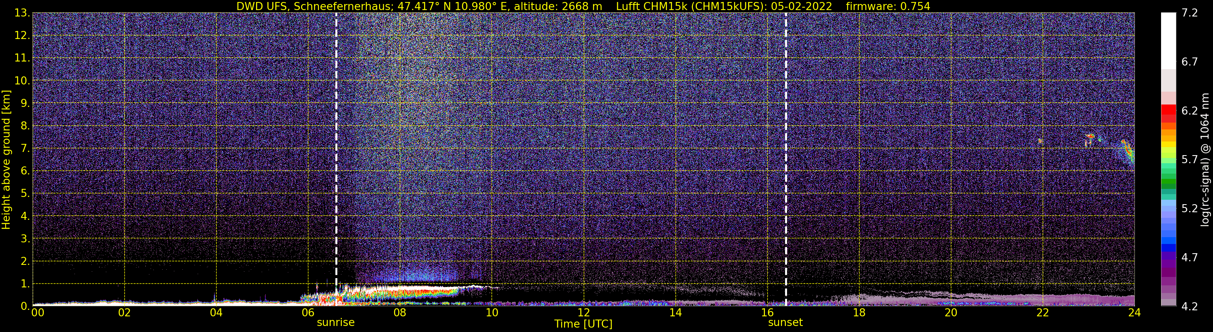Click the time axis tick label 08
The width and height of the screenshot is (1213, 332).
[400, 313]
